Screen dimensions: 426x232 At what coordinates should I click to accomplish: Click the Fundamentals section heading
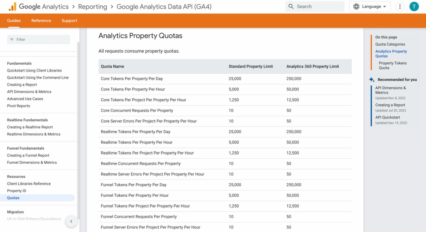[x=19, y=63]
